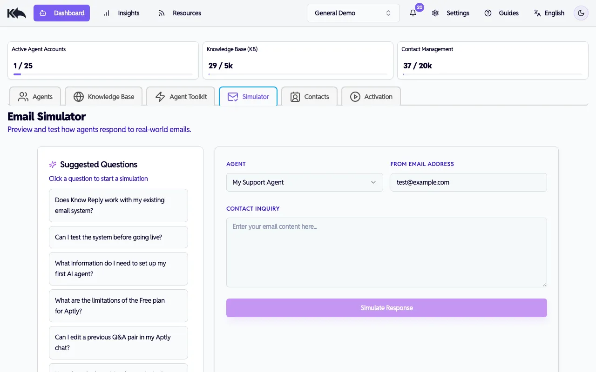
Task: Focus the Contact Inquiry text area
Action: pos(386,252)
